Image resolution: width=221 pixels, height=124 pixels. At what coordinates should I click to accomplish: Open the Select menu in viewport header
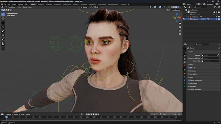click(x=25, y=7)
